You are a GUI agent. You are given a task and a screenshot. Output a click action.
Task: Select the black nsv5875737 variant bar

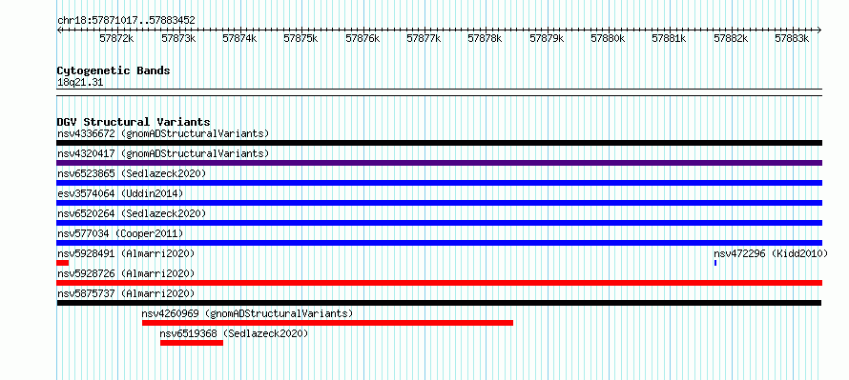click(x=439, y=303)
